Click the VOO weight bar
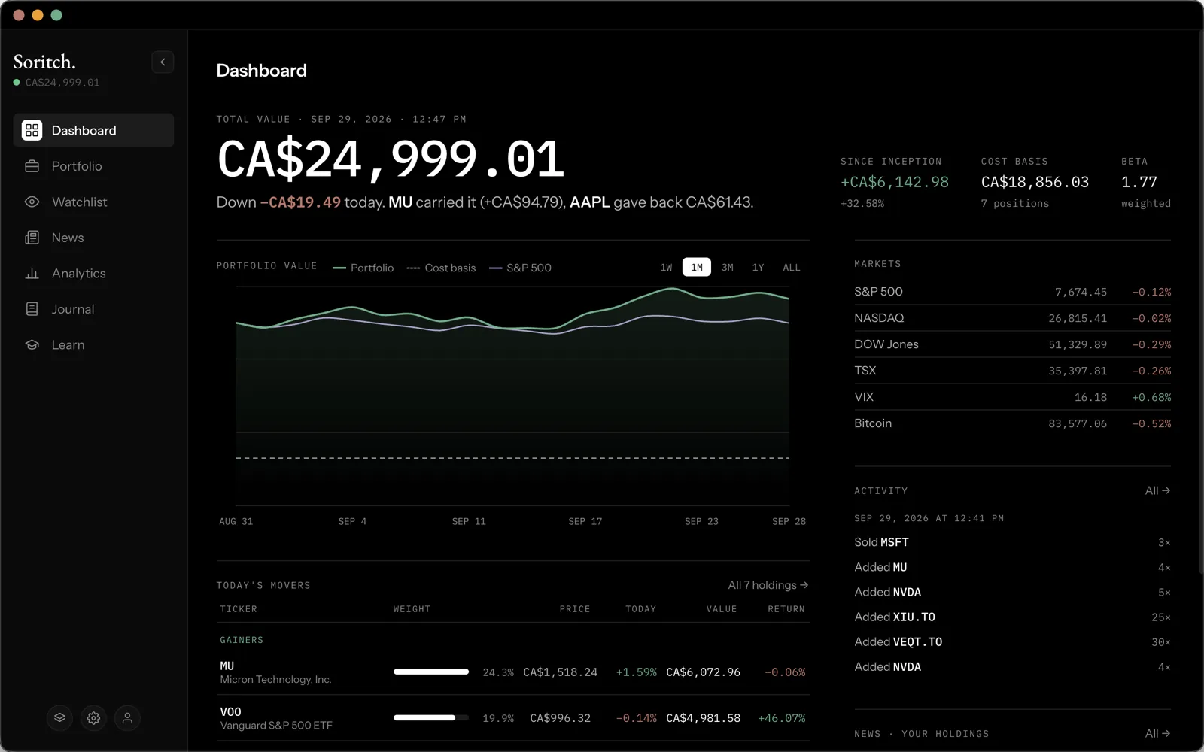Image resolution: width=1204 pixels, height=752 pixels. tap(431, 718)
